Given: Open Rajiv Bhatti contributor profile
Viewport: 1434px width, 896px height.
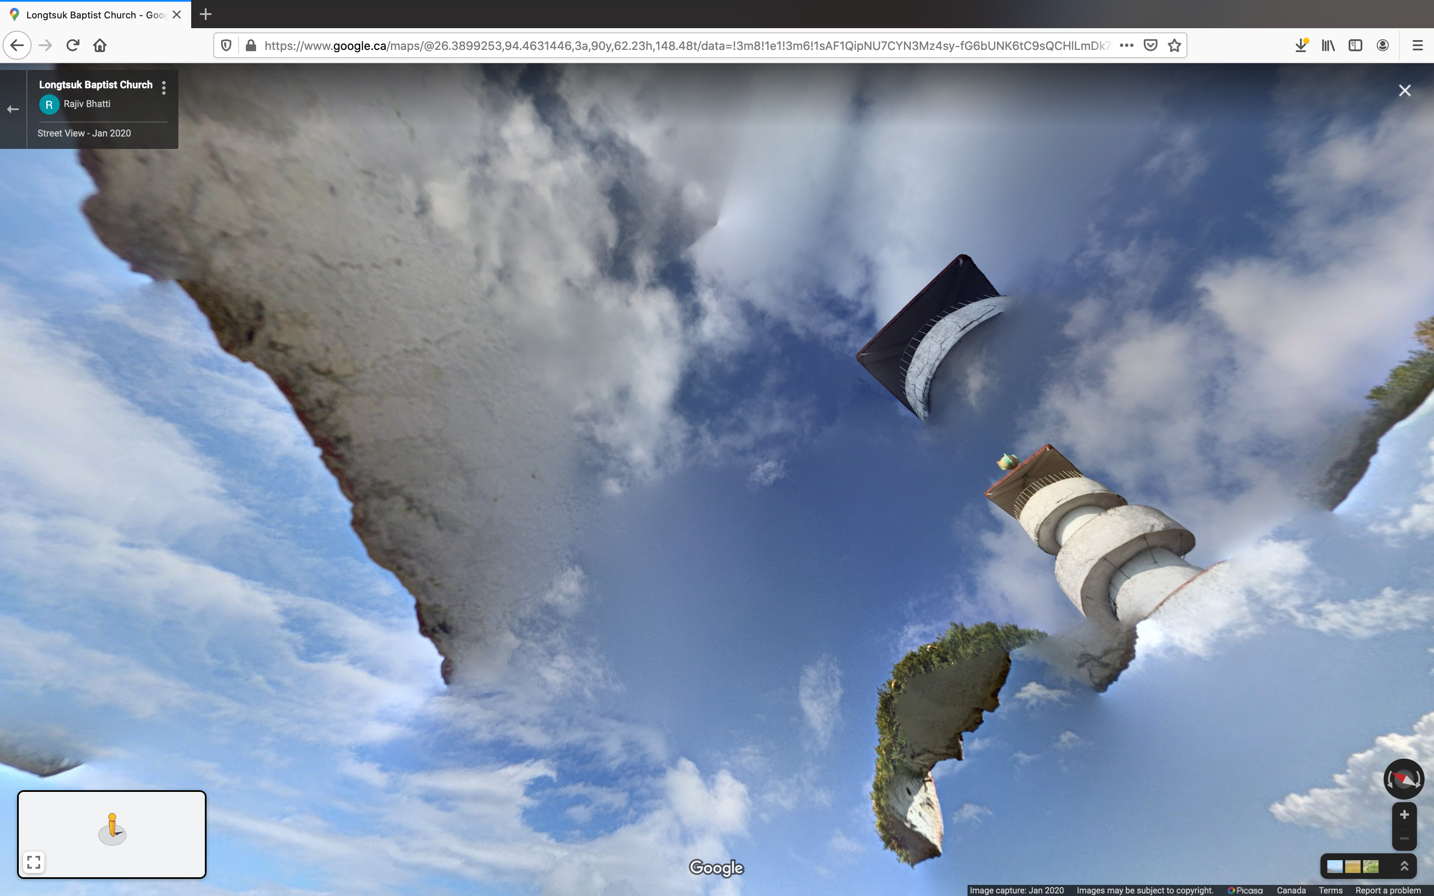Looking at the screenshot, I should point(87,104).
